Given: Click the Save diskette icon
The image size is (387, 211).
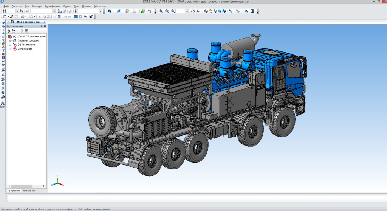Looking at the screenshot, I should click(17, 17).
